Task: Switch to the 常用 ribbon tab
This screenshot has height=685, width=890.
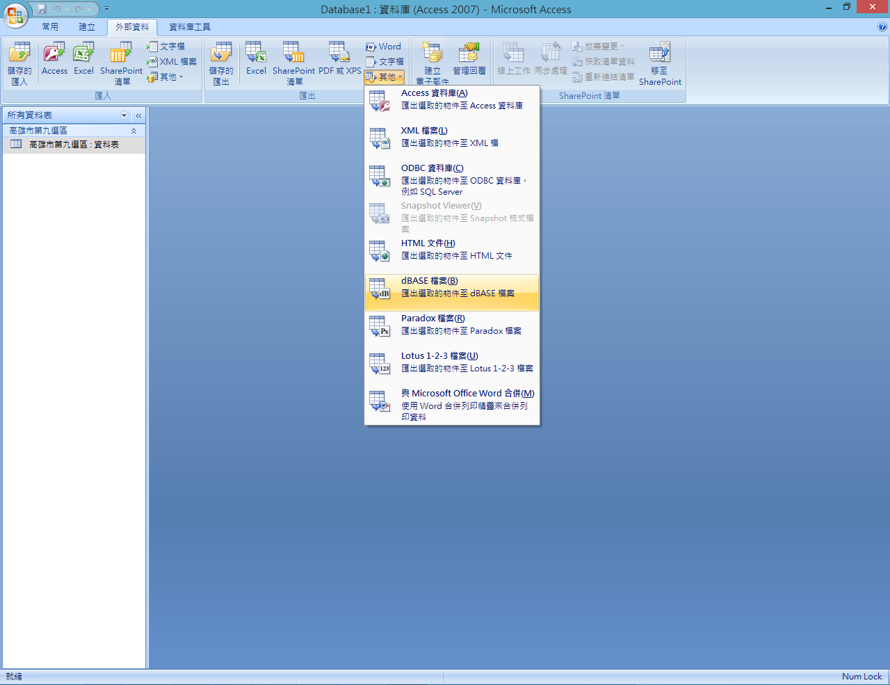Action: [50, 27]
